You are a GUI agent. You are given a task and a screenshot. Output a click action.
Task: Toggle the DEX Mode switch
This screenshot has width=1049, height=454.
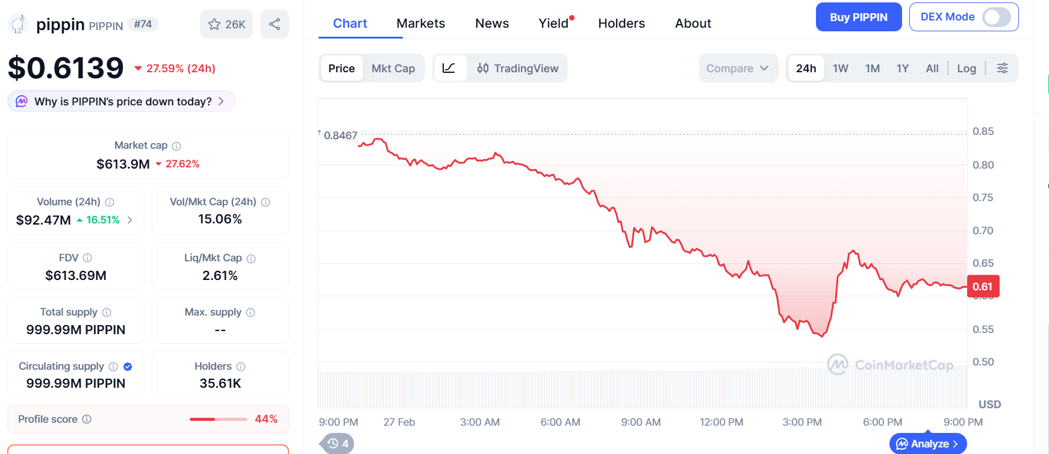(x=996, y=17)
